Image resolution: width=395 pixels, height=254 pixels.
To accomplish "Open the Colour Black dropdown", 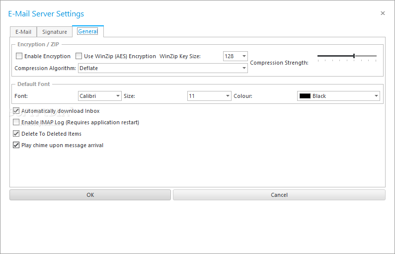I will click(x=338, y=96).
